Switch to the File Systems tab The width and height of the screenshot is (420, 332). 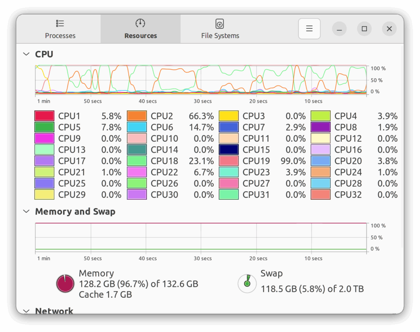coord(220,29)
